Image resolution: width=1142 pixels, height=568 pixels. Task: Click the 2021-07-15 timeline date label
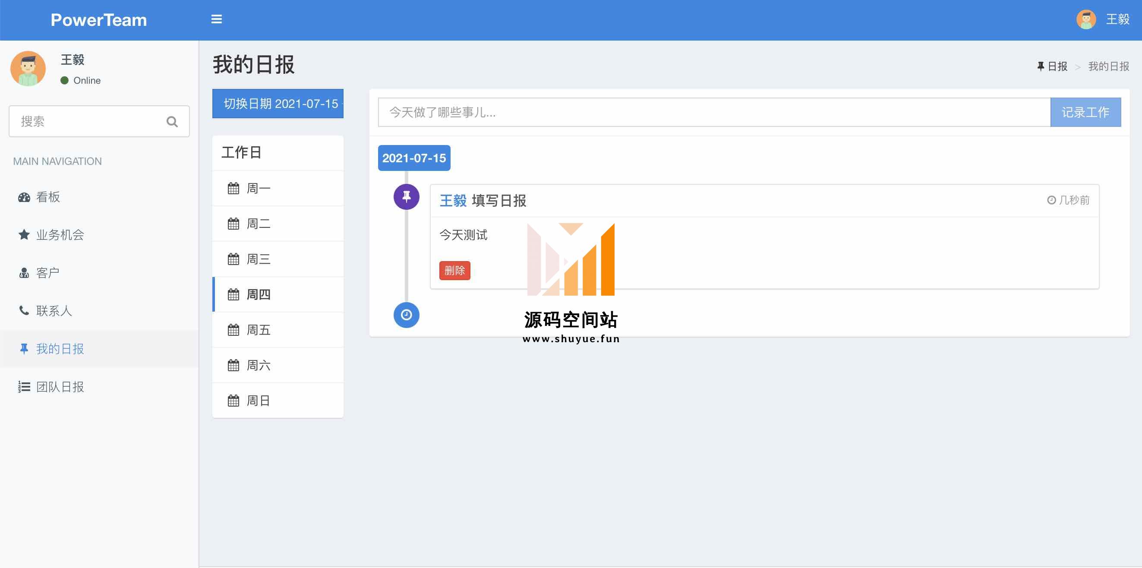(x=414, y=158)
